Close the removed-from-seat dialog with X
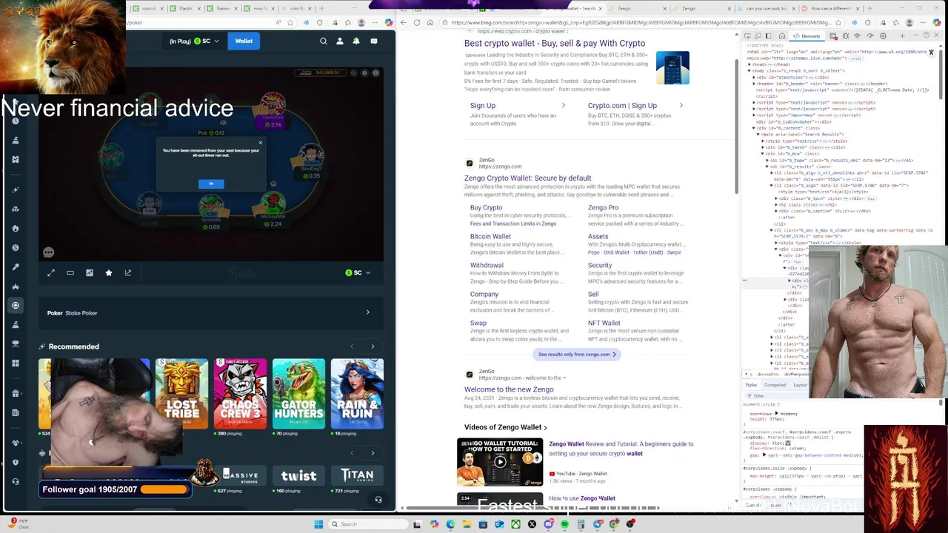Screen dimensions: 948x533 coord(260,143)
